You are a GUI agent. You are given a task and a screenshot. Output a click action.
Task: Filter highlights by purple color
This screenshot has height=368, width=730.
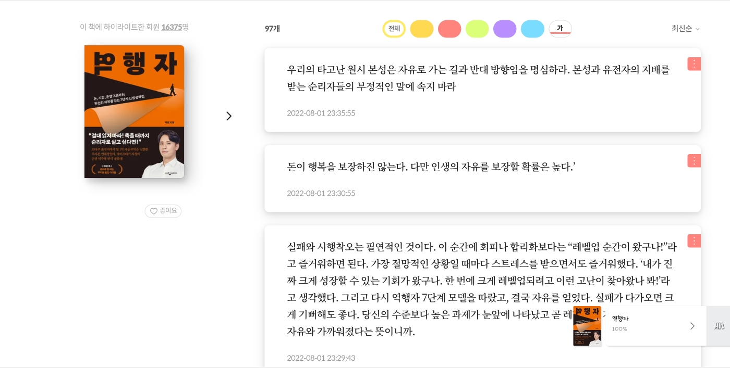pos(505,29)
